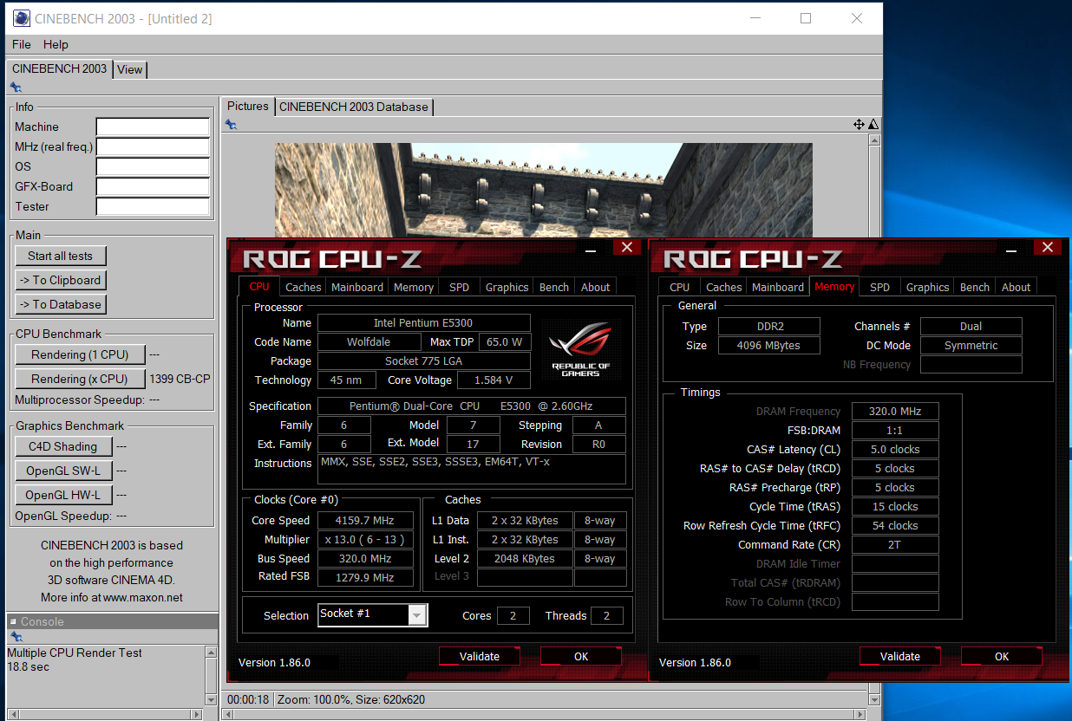Click the Intel Pentium E5300 name field
This screenshot has width=1072, height=721.
click(423, 323)
